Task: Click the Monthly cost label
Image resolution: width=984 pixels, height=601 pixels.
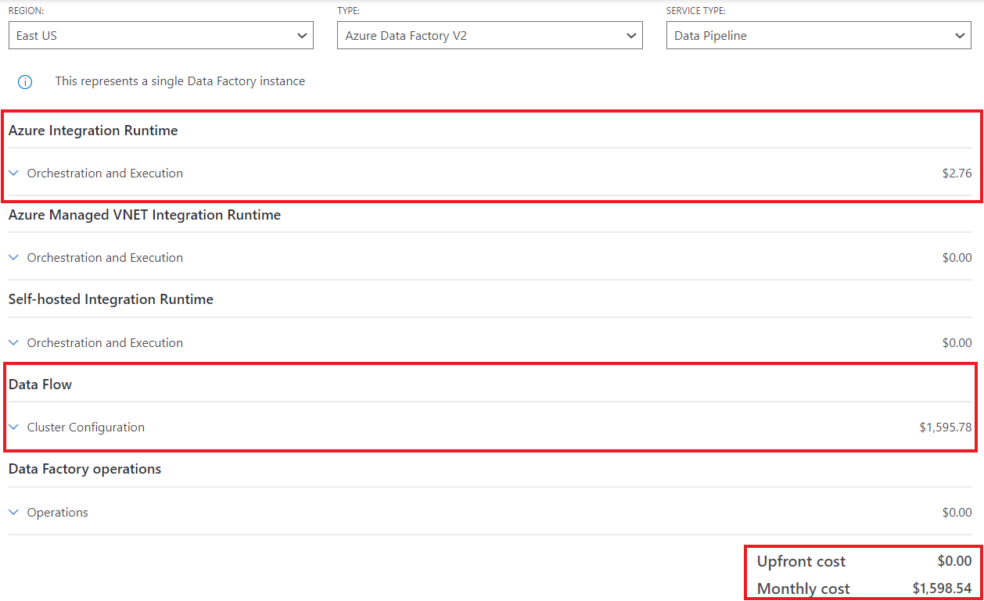Action: click(x=803, y=588)
